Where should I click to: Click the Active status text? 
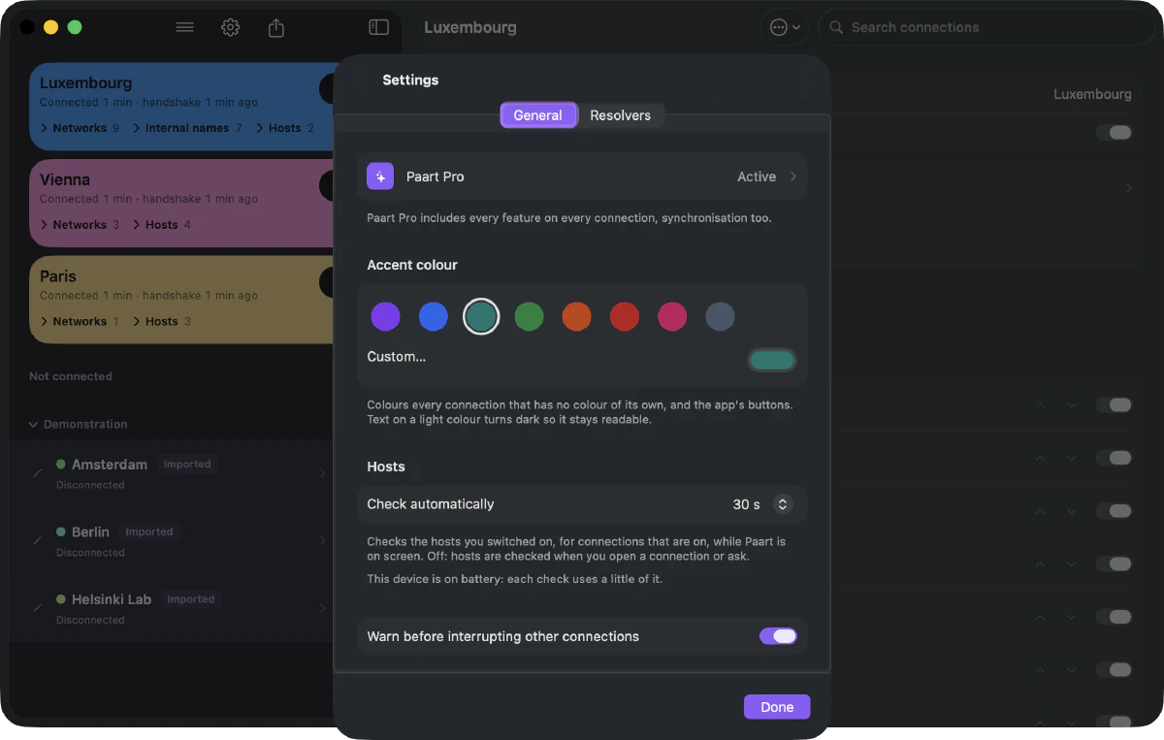point(757,177)
